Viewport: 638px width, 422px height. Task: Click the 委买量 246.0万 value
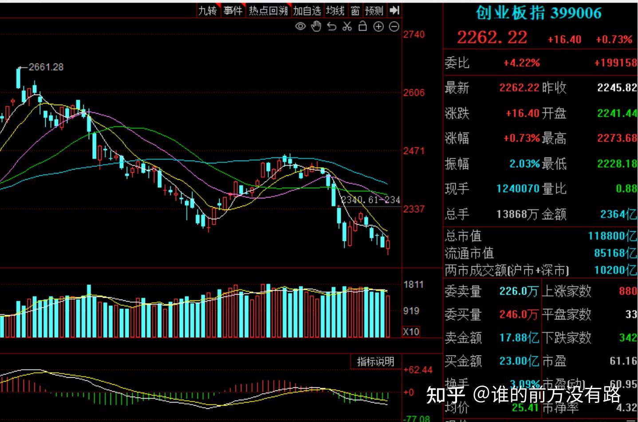point(519,315)
